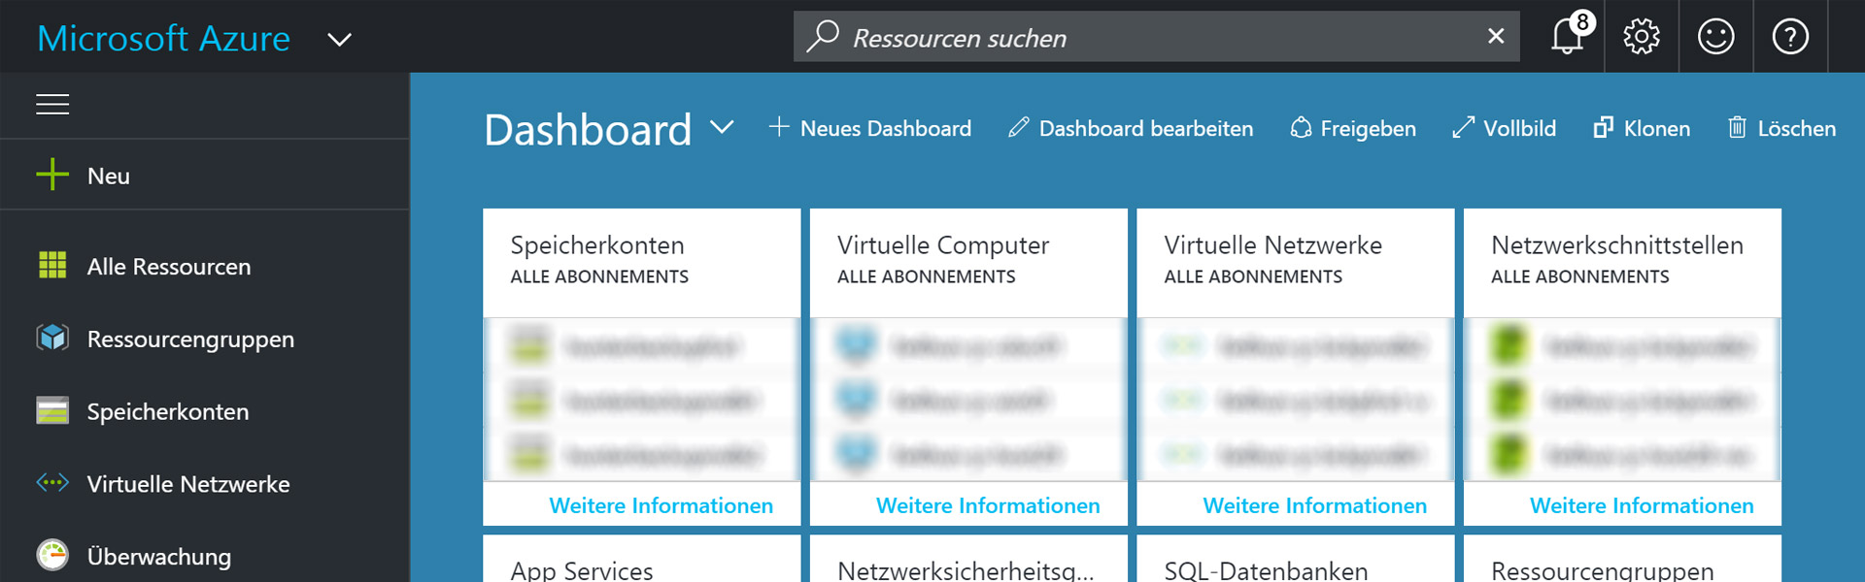Click the Netzwerkschnittstellen tile title
The height and width of the screenshot is (582, 1865).
[1617, 245]
